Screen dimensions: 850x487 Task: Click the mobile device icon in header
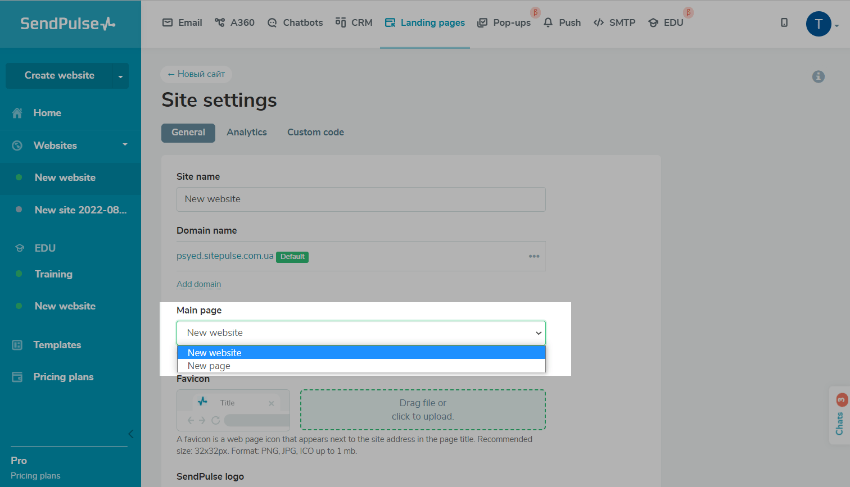click(784, 22)
